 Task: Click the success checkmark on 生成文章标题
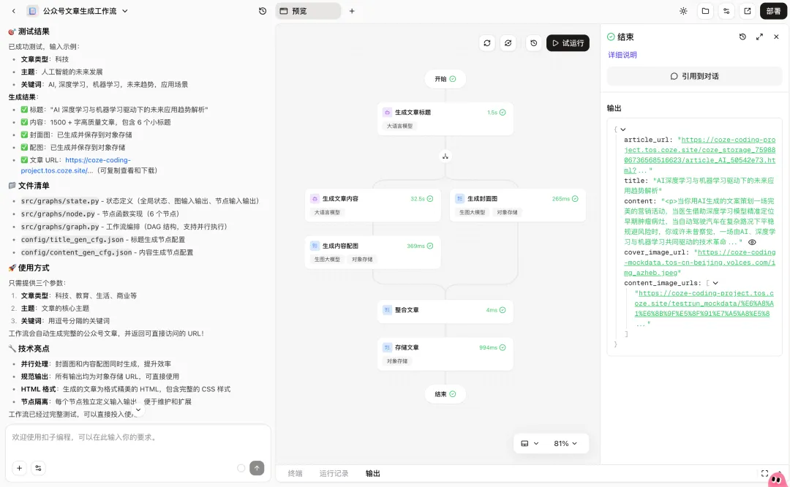click(x=503, y=113)
